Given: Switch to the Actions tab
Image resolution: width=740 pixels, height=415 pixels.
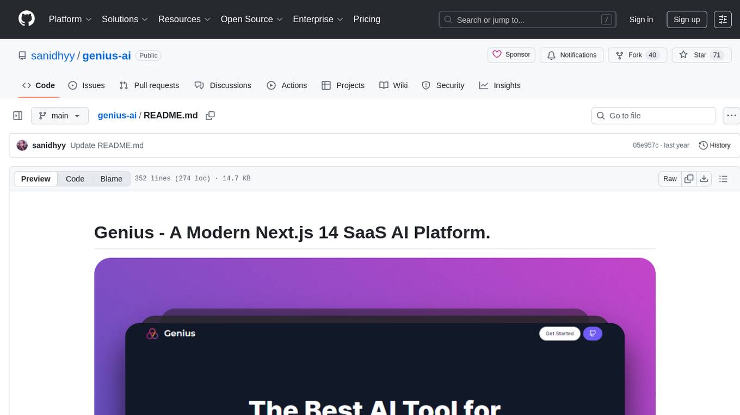Looking at the screenshot, I should click(287, 85).
